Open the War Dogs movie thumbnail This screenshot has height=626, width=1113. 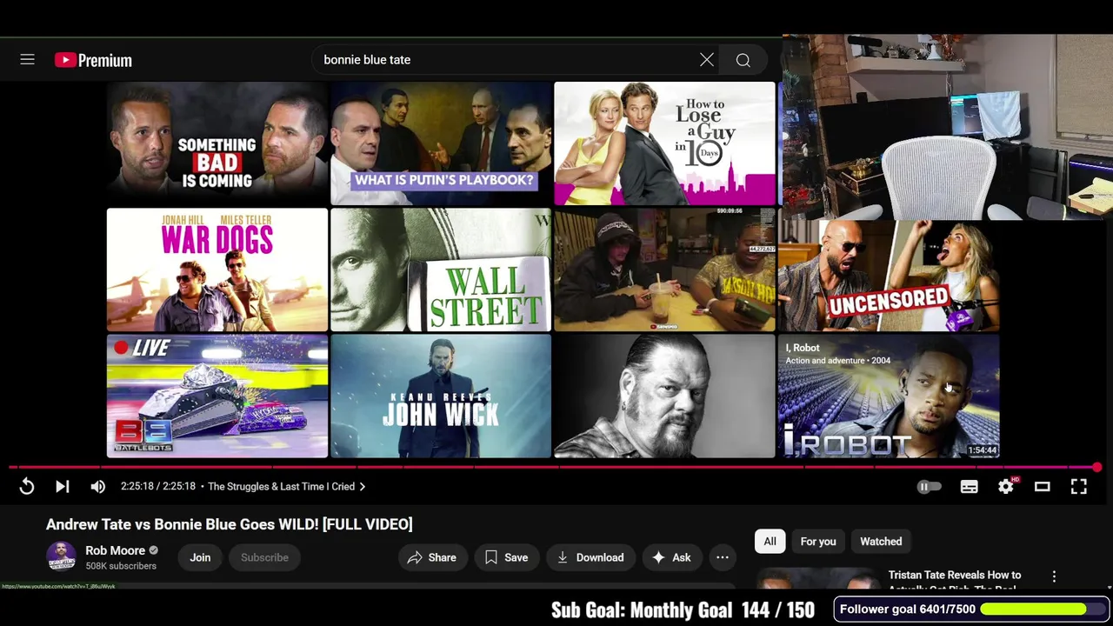[217, 270]
